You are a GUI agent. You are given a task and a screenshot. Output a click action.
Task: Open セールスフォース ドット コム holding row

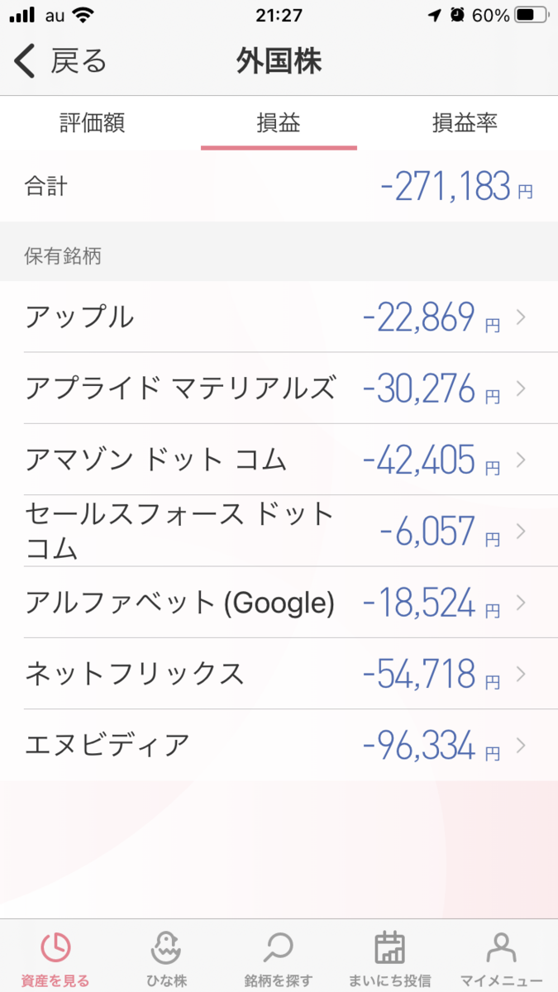click(279, 531)
